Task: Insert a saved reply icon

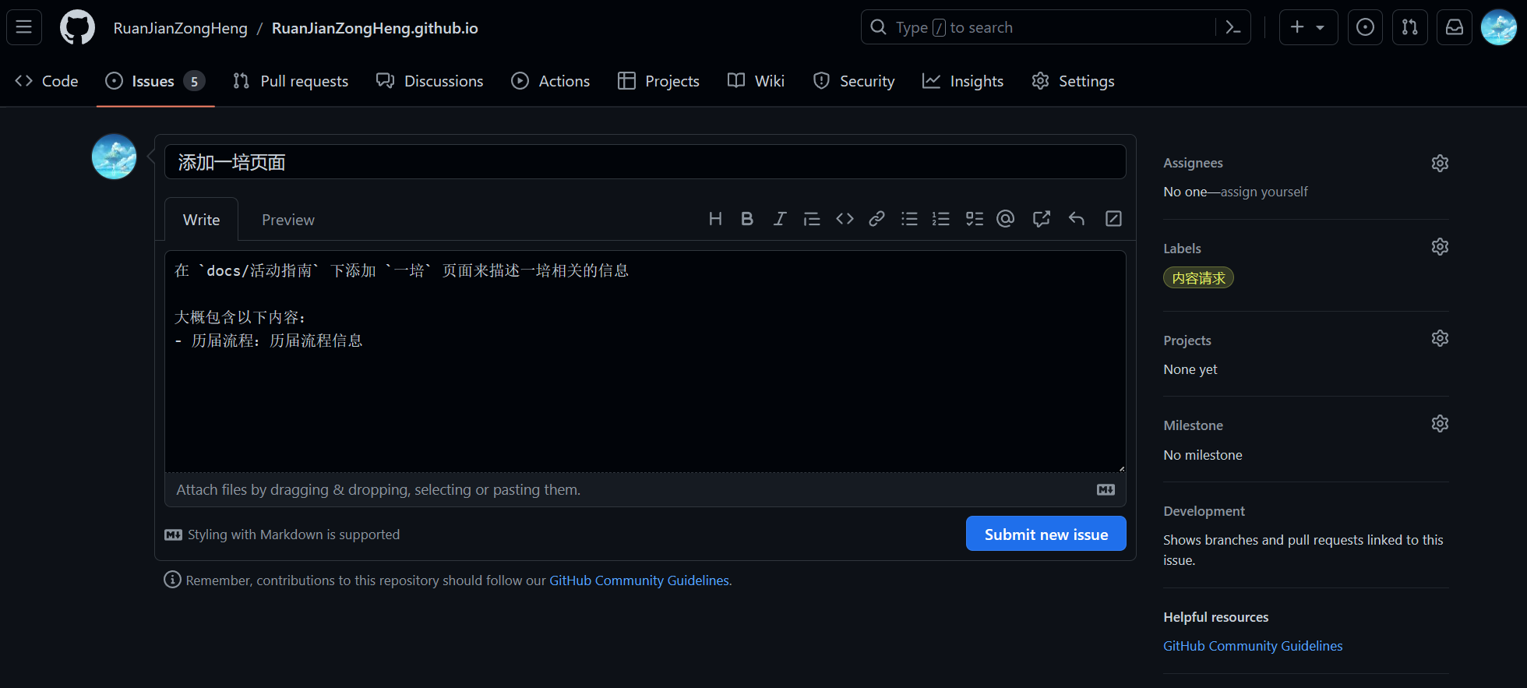Action: point(1077,219)
